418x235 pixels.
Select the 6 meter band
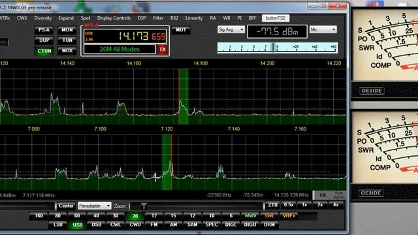pos(231,216)
